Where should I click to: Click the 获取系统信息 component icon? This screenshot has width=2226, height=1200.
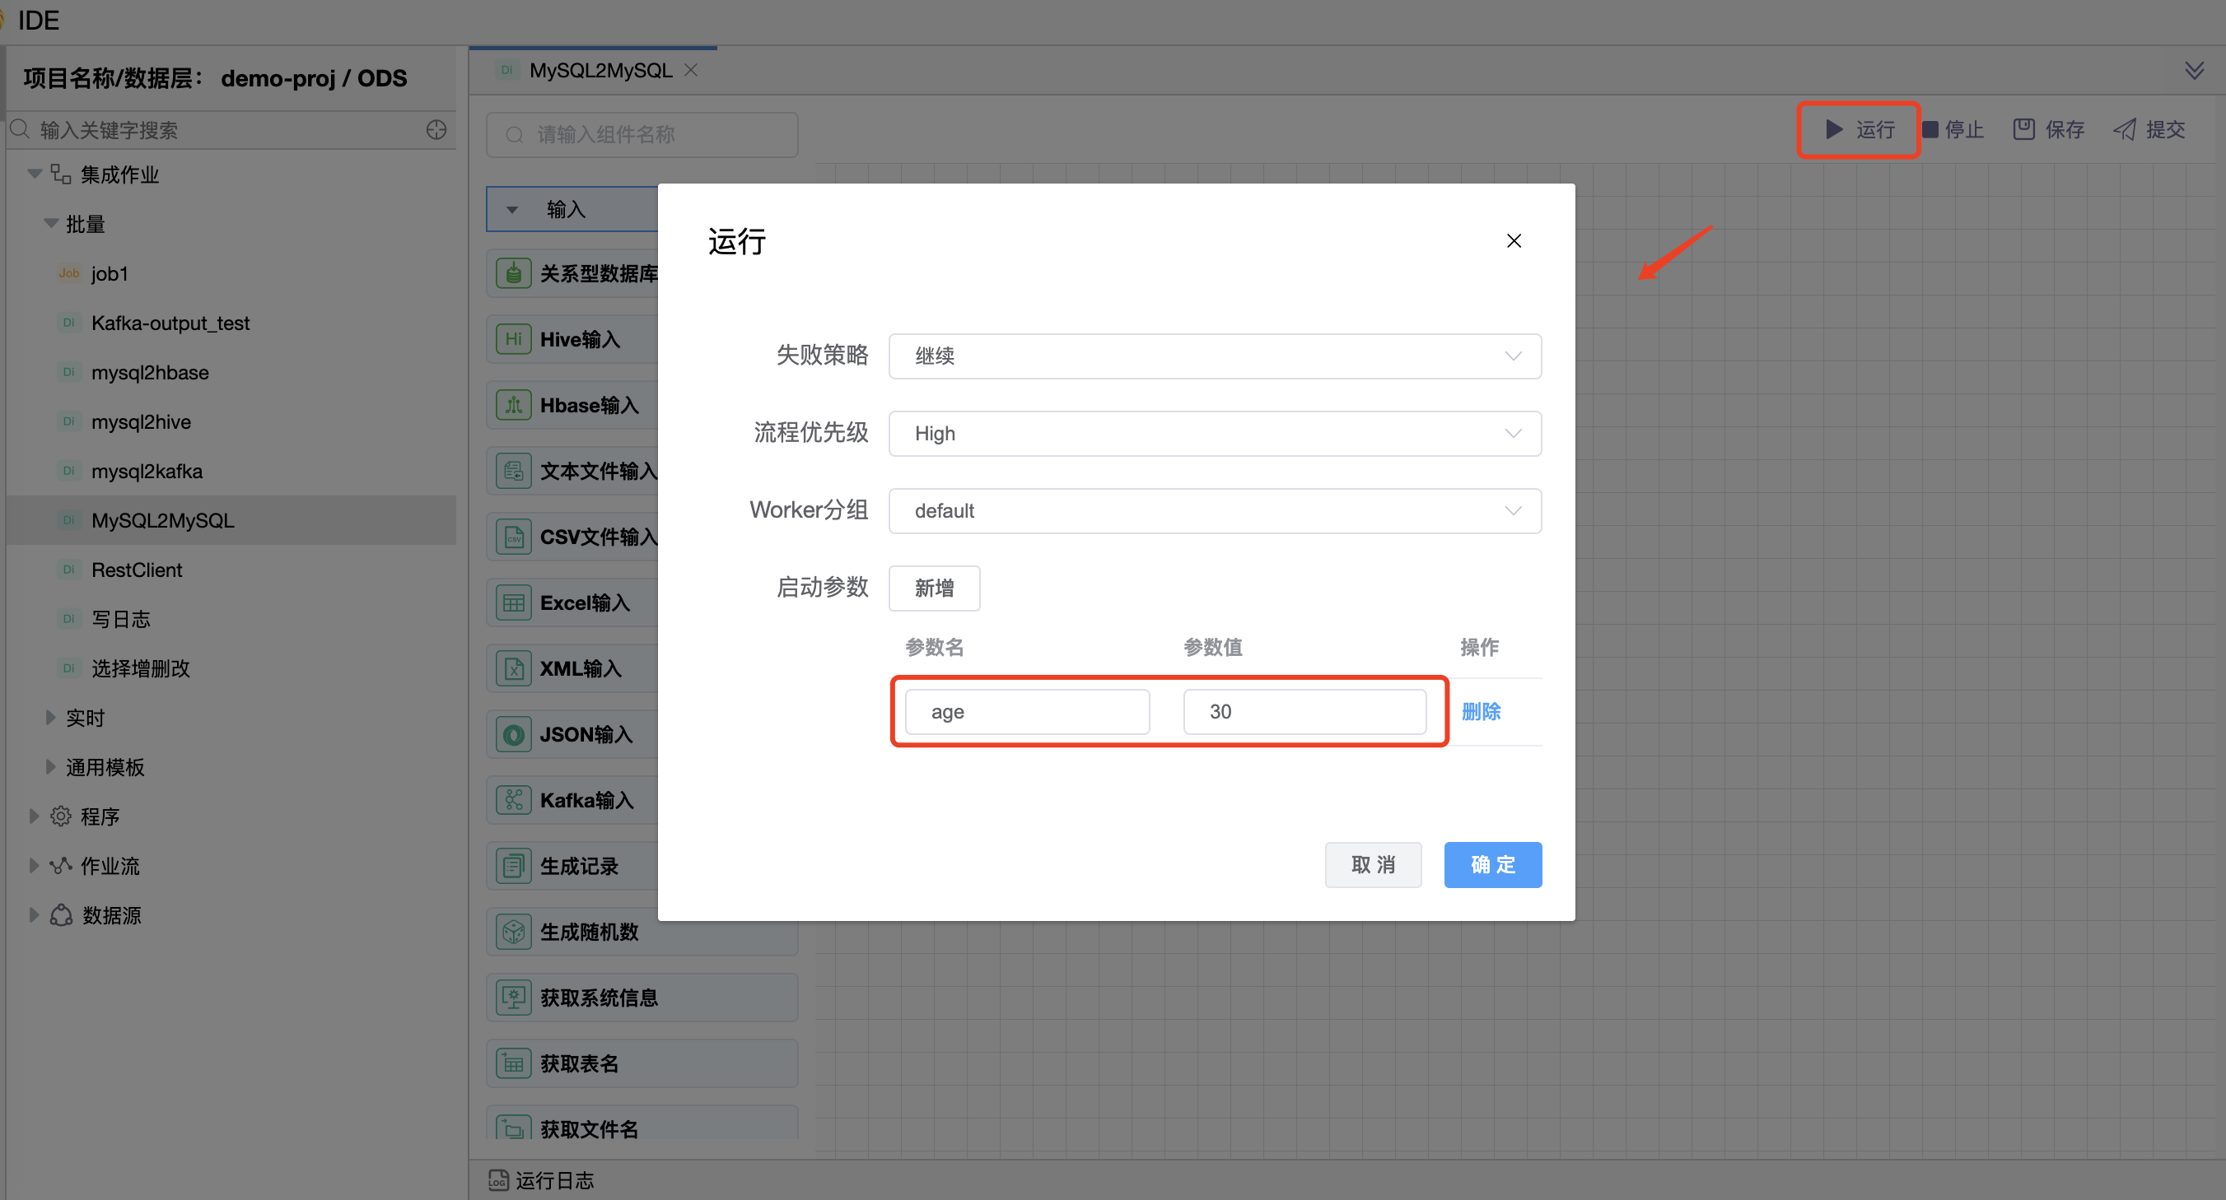point(513,997)
